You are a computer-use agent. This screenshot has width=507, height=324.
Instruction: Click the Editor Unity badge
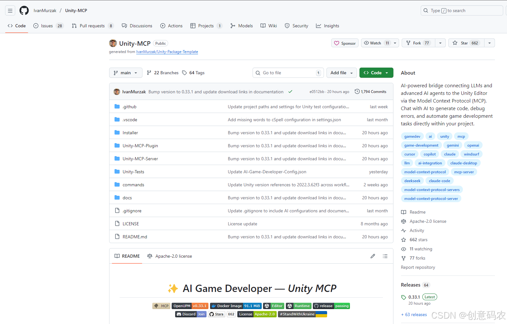[x=274, y=306]
